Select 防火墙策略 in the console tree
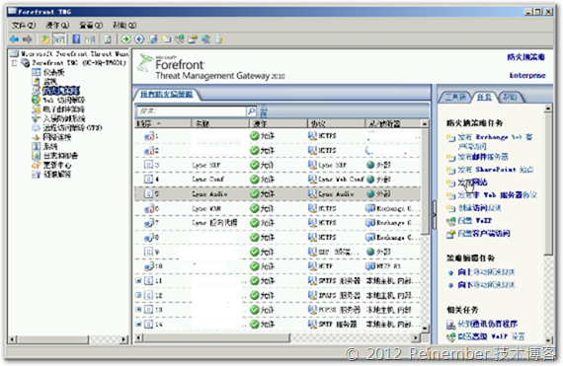Viewport: 563px width, 366px height. (x=61, y=91)
